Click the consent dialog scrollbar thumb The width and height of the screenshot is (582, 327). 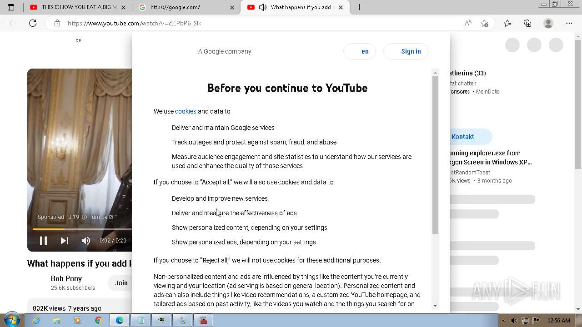pyautogui.click(x=435, y=154)
